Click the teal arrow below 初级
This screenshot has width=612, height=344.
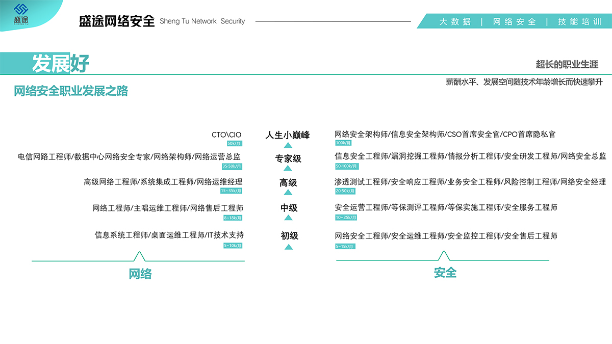(x=288, y=247)
